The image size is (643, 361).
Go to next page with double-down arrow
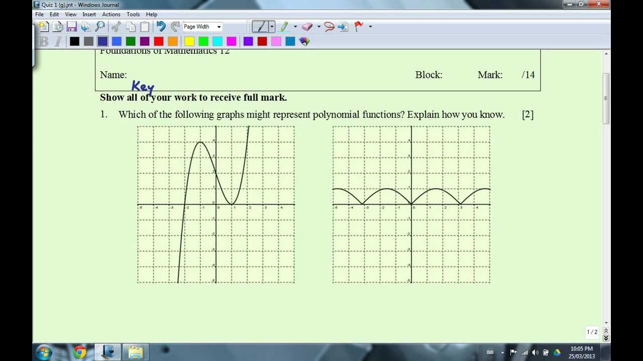(606, 338)
